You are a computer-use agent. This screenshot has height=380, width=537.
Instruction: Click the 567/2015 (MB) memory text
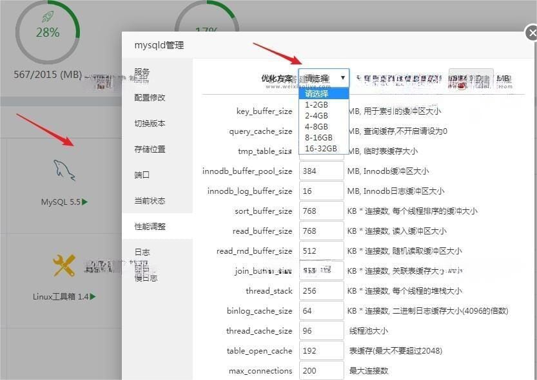coord(48,75)
